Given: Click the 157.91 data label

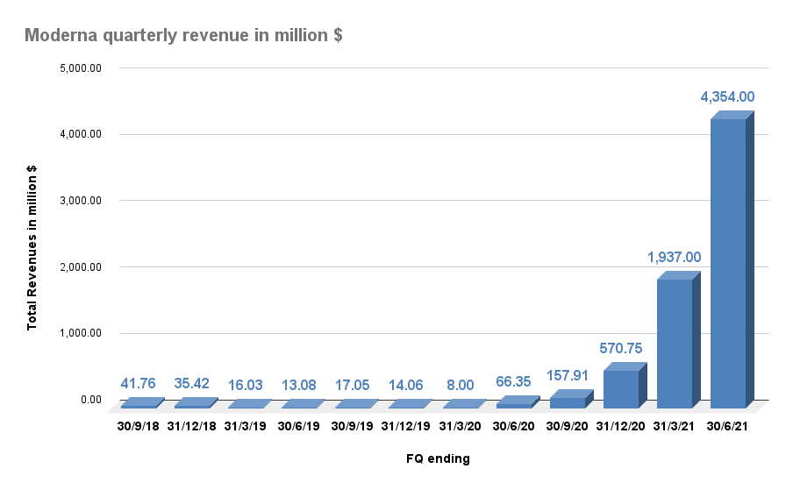Looking at the screenshot, I should click(567, 375).
